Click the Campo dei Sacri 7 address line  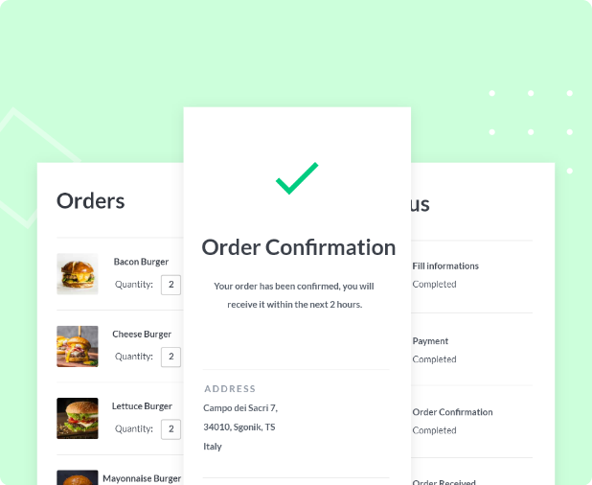point(240,408)
